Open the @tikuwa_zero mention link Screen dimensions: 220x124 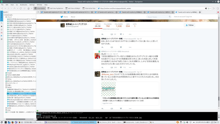108,74
